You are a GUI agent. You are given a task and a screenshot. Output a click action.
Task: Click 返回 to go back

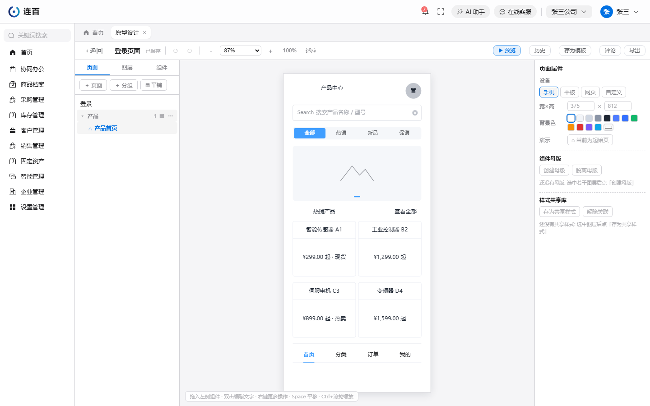tap(94, 51)
